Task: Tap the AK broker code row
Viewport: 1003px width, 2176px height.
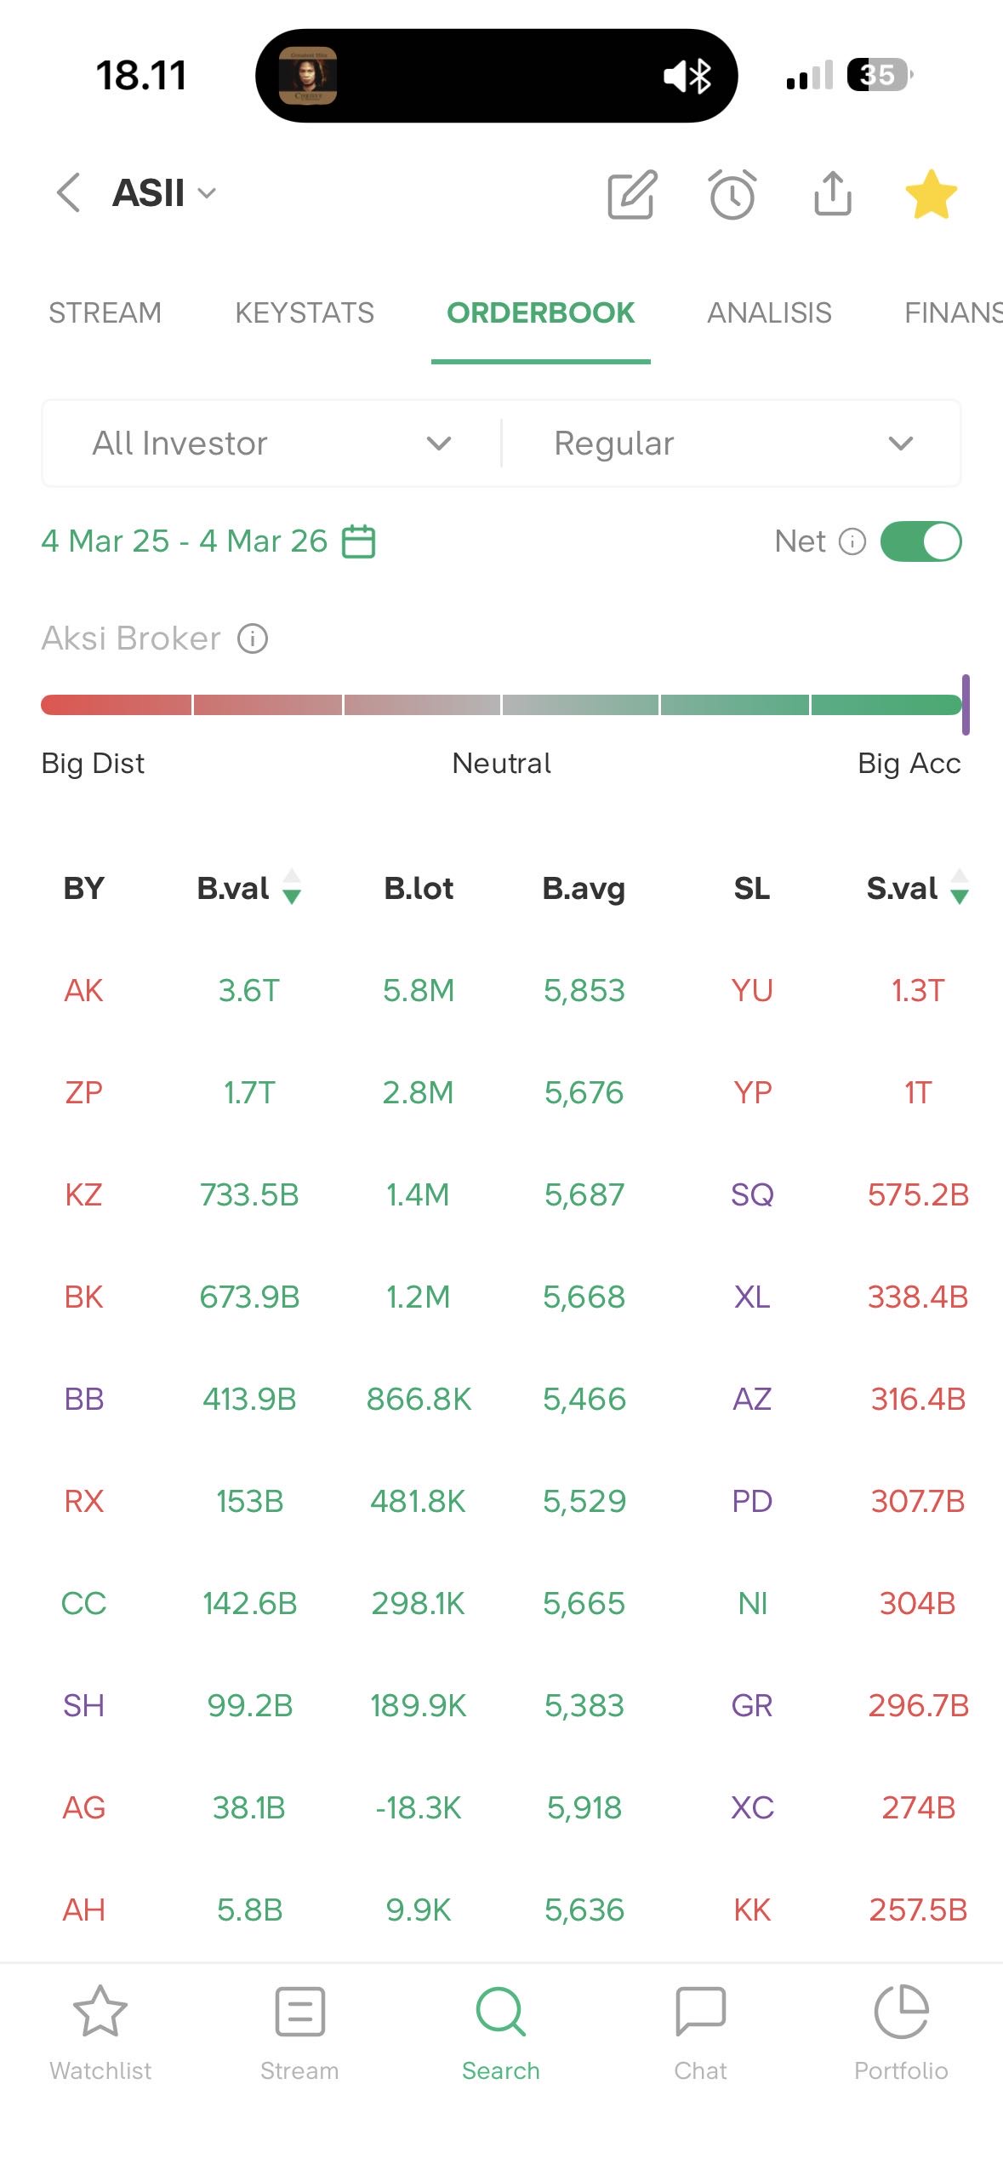Action: pos(83,990)
